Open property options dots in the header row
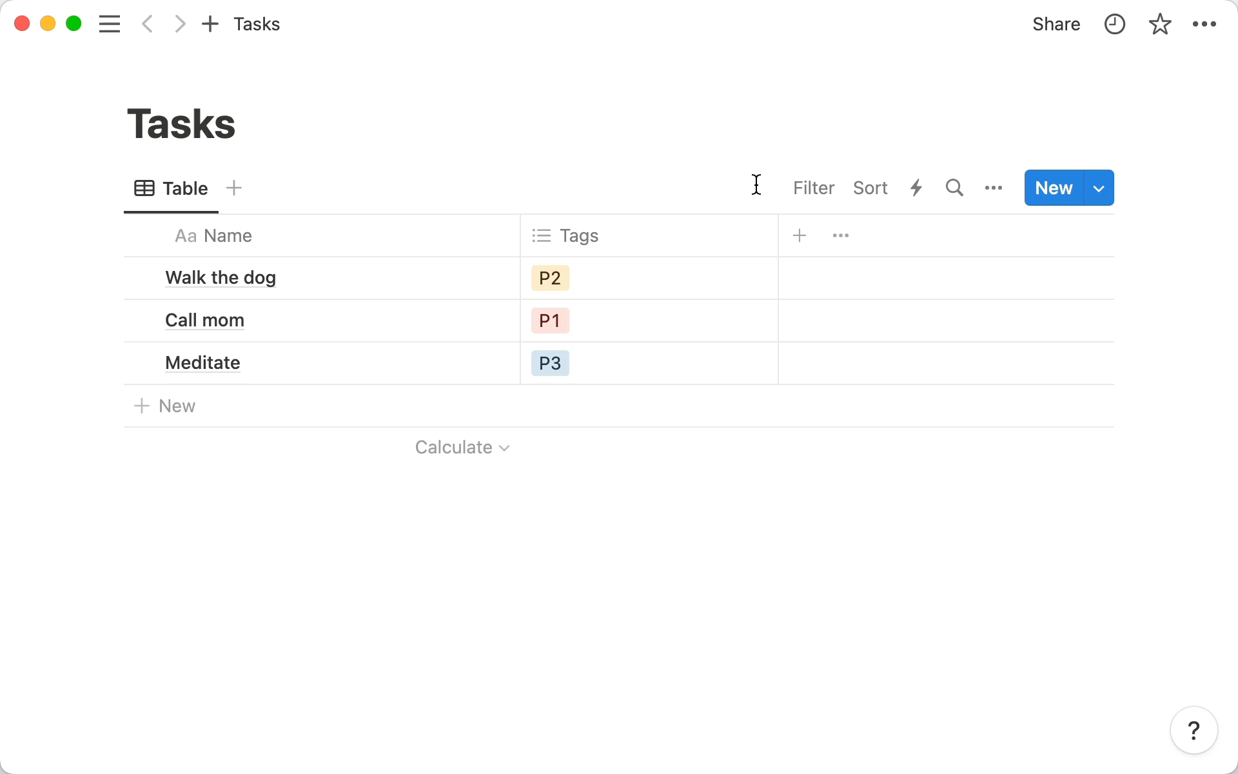The image size is (1238, 774). 841,235
